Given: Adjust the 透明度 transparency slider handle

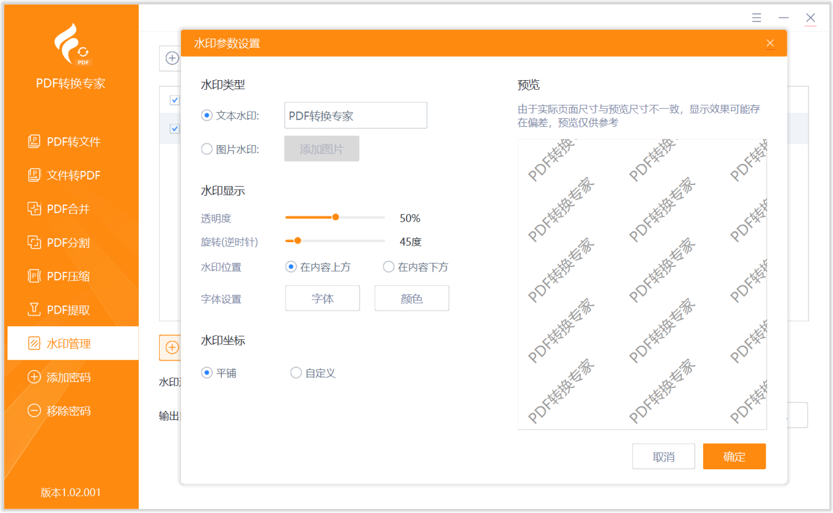Looking at the screenshot, I should coord(335,217).
